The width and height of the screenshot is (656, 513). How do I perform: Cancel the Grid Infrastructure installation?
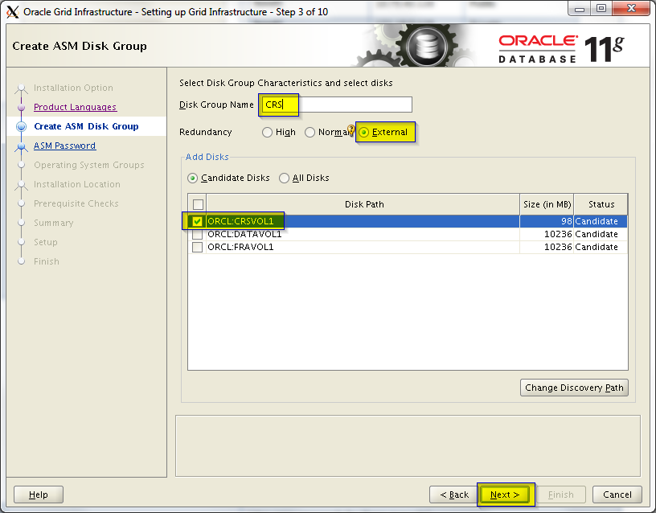coord(617,495)
